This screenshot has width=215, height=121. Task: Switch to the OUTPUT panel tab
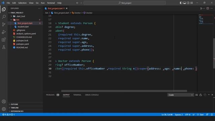[66, 95]
